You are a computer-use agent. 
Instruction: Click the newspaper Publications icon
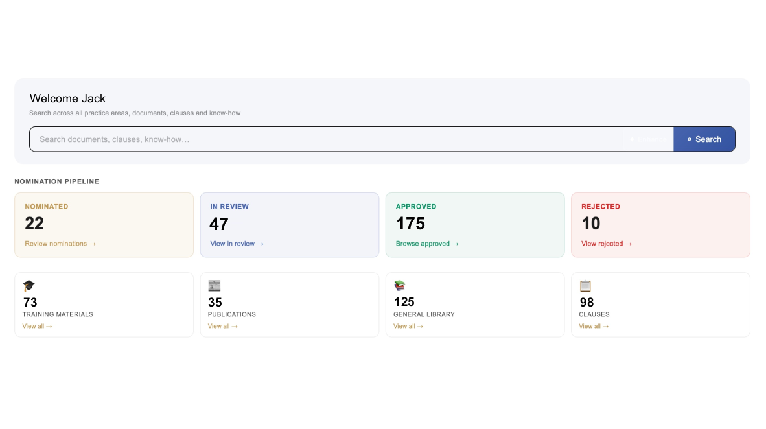[x=214, y=285]
